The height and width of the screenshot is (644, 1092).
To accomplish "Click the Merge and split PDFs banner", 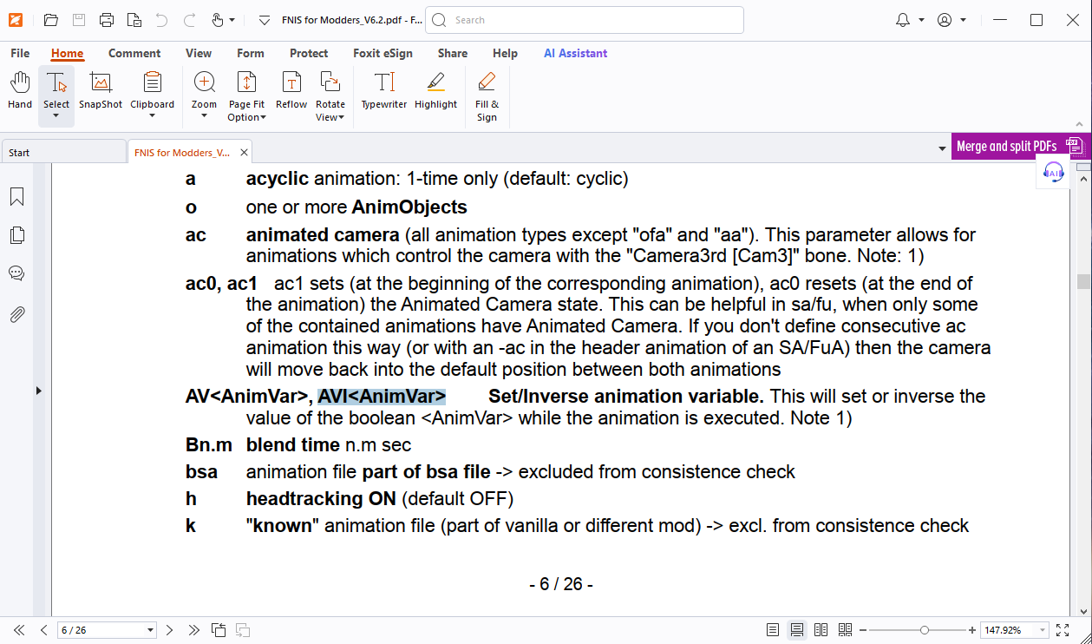I will tap(1021, 146).
